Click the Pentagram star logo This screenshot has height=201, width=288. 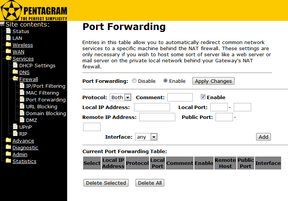point(10,10)
